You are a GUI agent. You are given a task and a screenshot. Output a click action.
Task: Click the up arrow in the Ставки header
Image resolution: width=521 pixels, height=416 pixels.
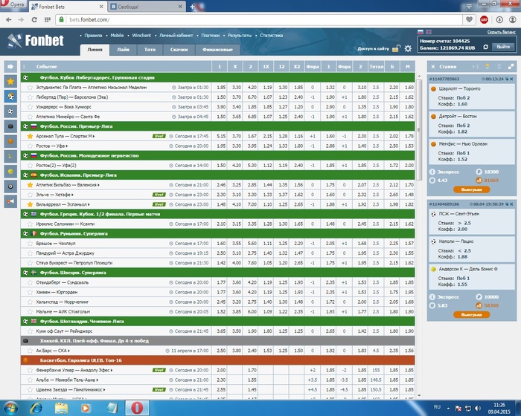pos(487,66)
